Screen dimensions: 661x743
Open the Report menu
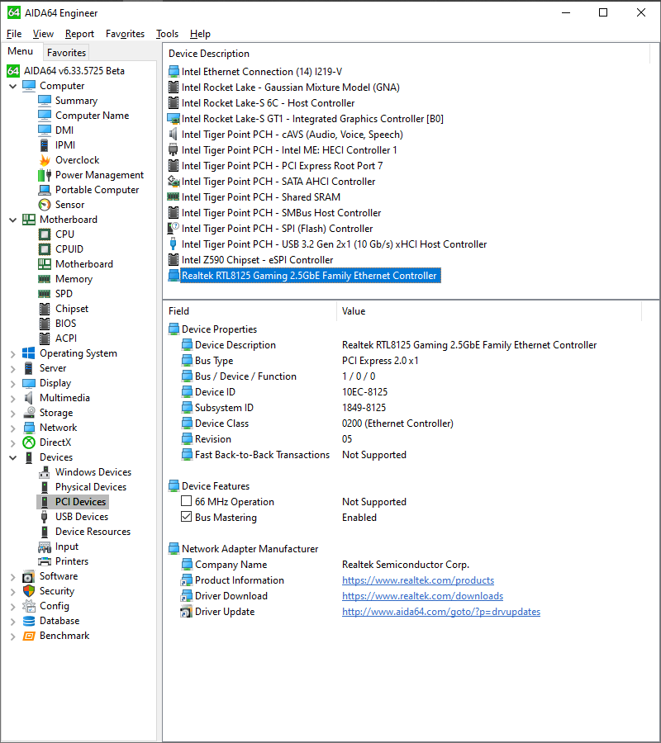pos(79,34)
